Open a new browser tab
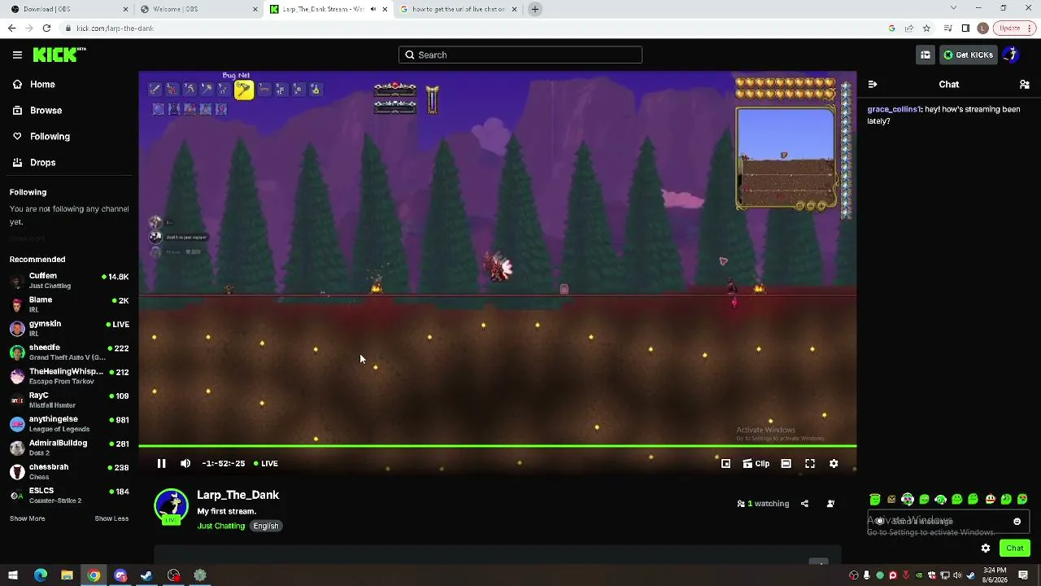Screen dimensions: 1041x586 pyautogui.click(x=535, y=9)
